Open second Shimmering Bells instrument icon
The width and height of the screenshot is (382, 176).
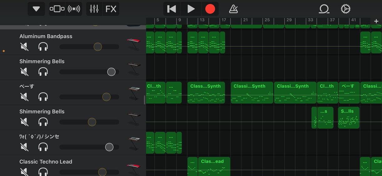tap(134, 119)
